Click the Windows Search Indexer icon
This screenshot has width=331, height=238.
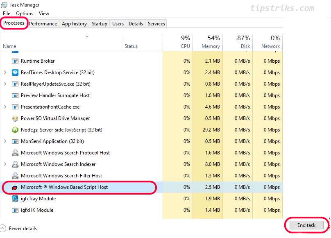15,164
